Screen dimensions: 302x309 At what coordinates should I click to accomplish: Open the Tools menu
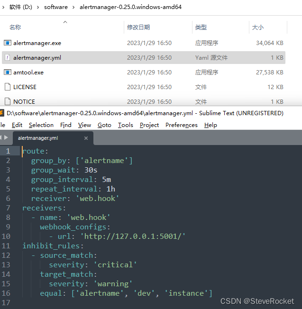click(126, 125)
